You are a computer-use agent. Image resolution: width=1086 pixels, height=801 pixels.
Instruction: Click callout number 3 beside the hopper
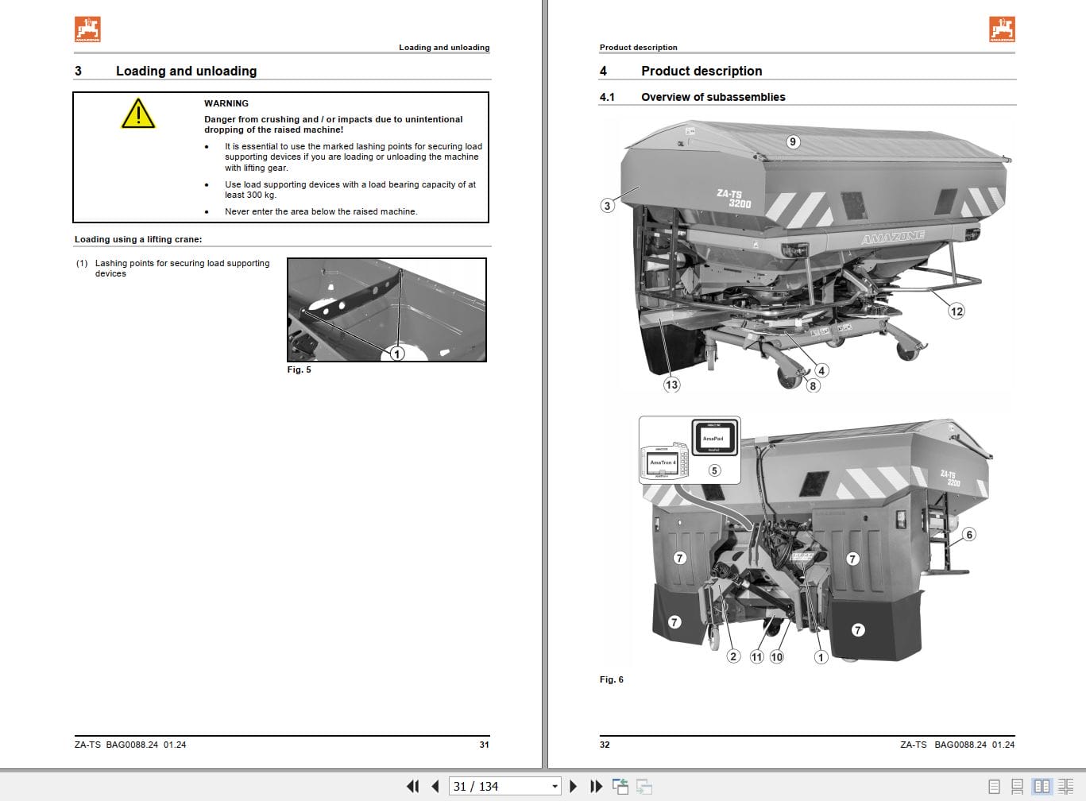pos(607,206)
